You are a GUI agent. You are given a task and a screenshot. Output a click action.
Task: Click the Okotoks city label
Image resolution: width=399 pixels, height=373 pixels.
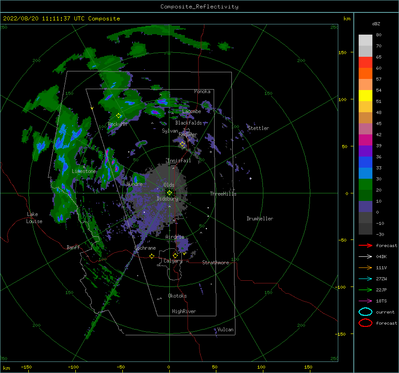[177, 296]
